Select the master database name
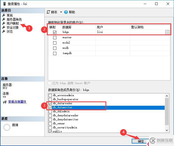This screenshot has height=146, width=174. [67, 38]
